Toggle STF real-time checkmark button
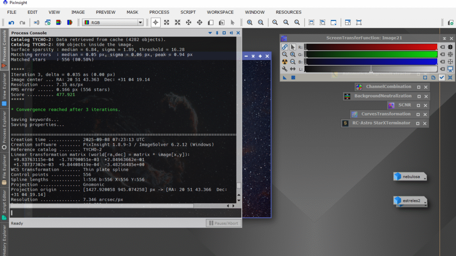The height and width of the screenshot is (256, 456). (x=442, y=77)
